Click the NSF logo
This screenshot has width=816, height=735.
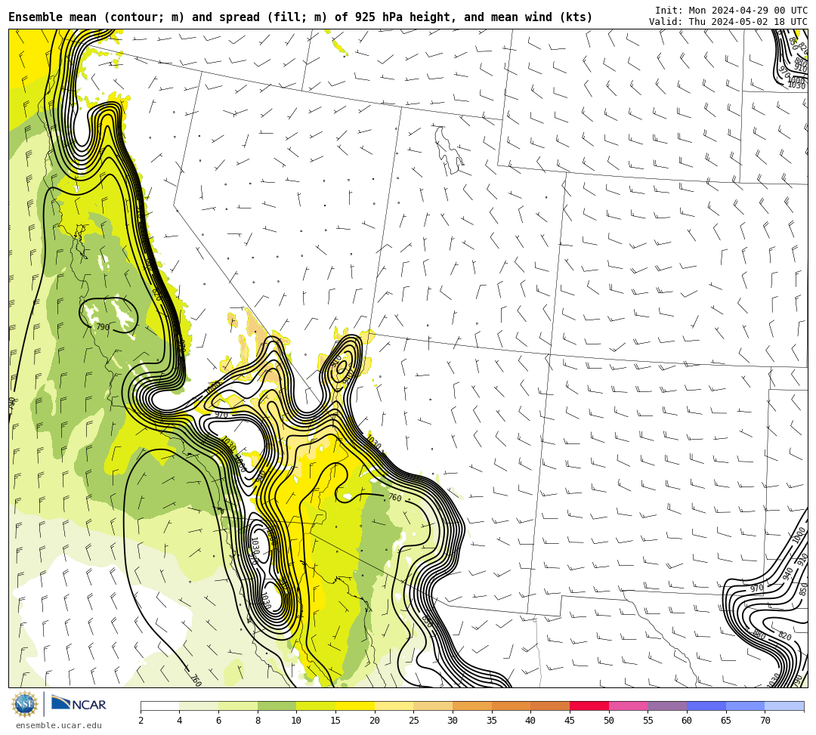(x=24, y=704)
